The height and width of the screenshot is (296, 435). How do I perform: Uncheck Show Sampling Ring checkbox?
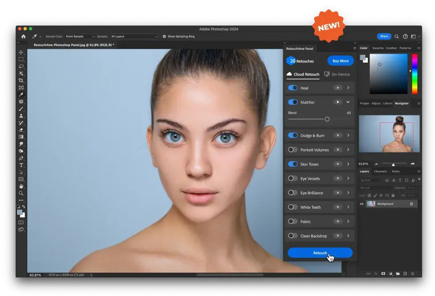[164, 37]
